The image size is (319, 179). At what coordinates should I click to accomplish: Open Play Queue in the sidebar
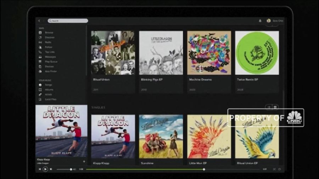pyautogui.click(x=51, y=62)
